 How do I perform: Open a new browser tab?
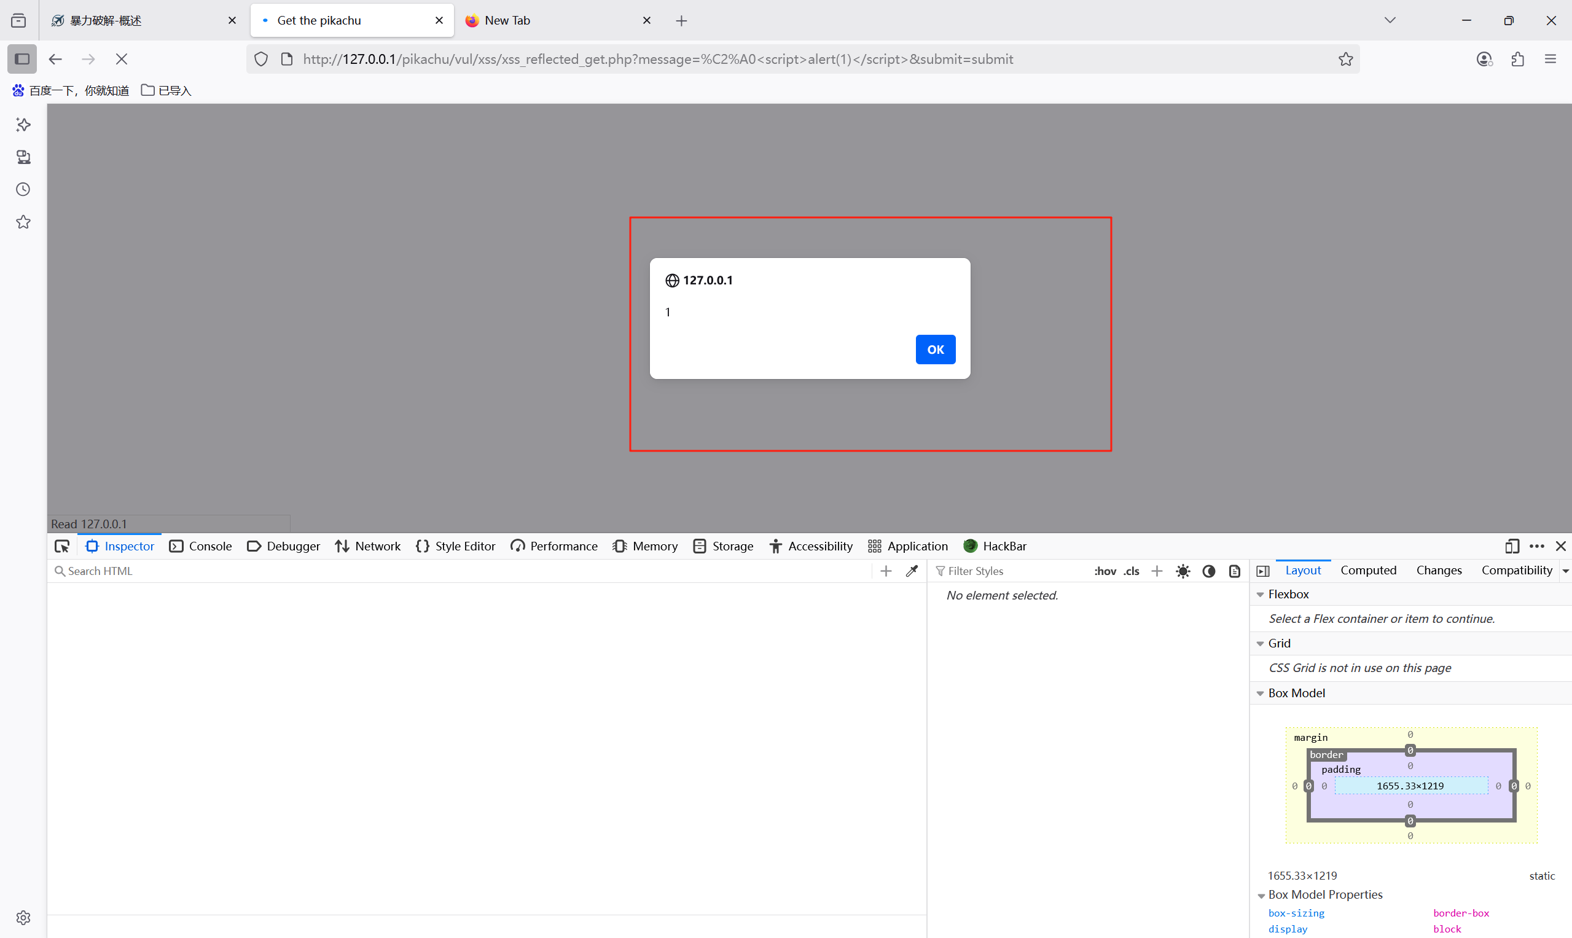click(x=681, y=21)
